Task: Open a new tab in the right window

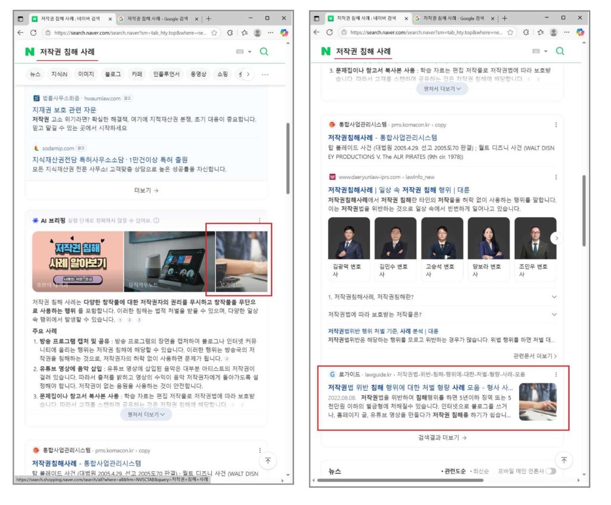Action: (505, 18)
